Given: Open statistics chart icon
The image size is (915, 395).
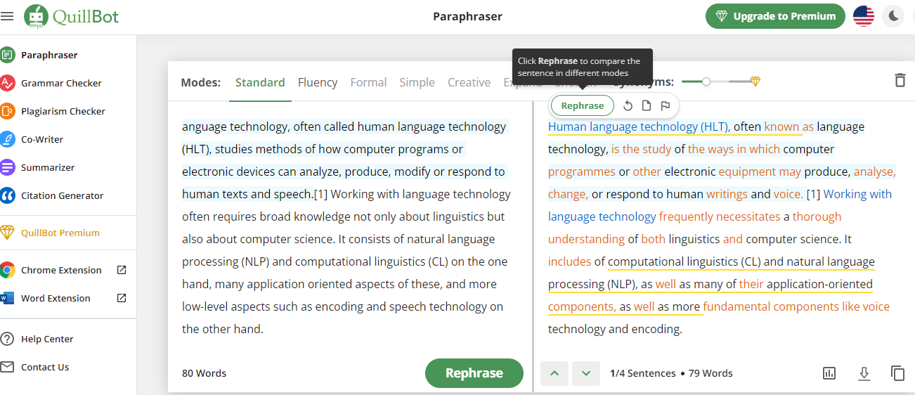Looking at the screenshot, I should pos(829,373).
